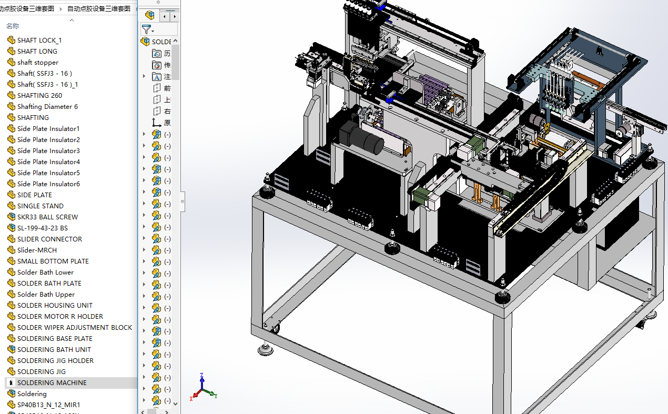668x414 pixels.
Task: Select file SOLDERING JIG HOLDER
Action: [x=55, y=360]
